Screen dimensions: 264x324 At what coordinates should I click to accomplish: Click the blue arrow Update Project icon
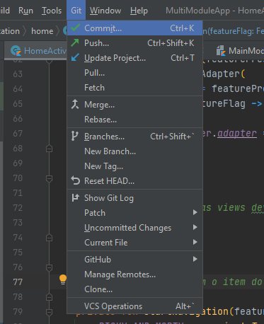(75, 57)
